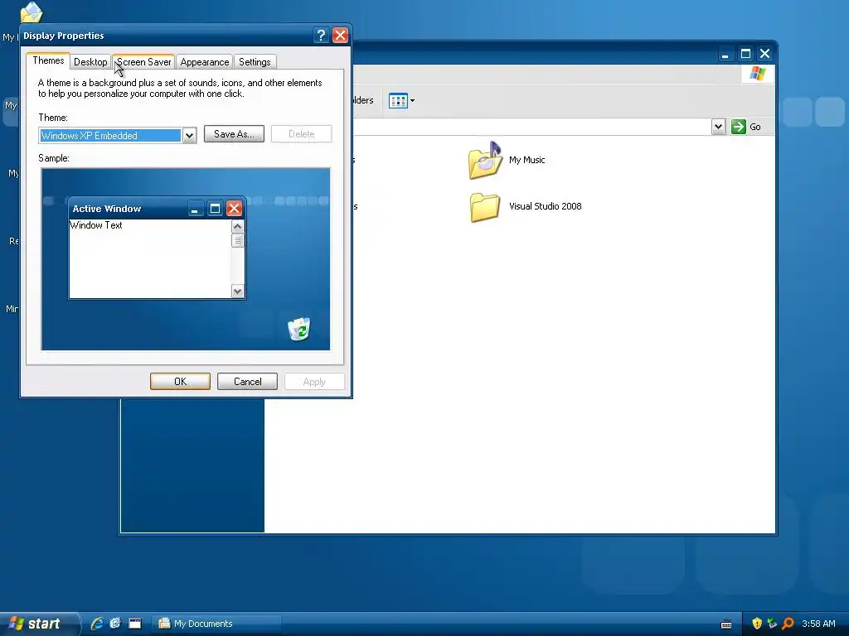Click the security shield tray icon
849x636 pixels.
click(757, 624)
